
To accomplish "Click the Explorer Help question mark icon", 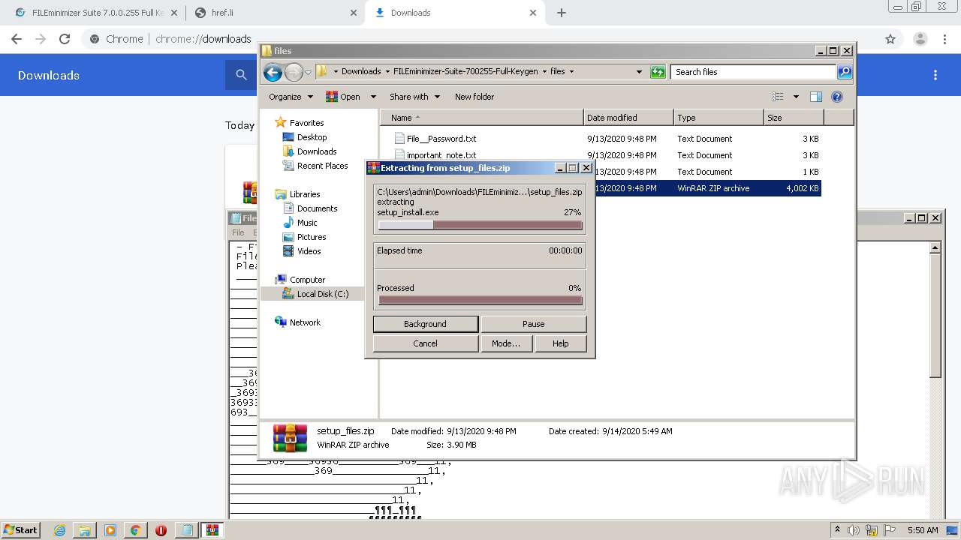I will (x=837, y=97).
